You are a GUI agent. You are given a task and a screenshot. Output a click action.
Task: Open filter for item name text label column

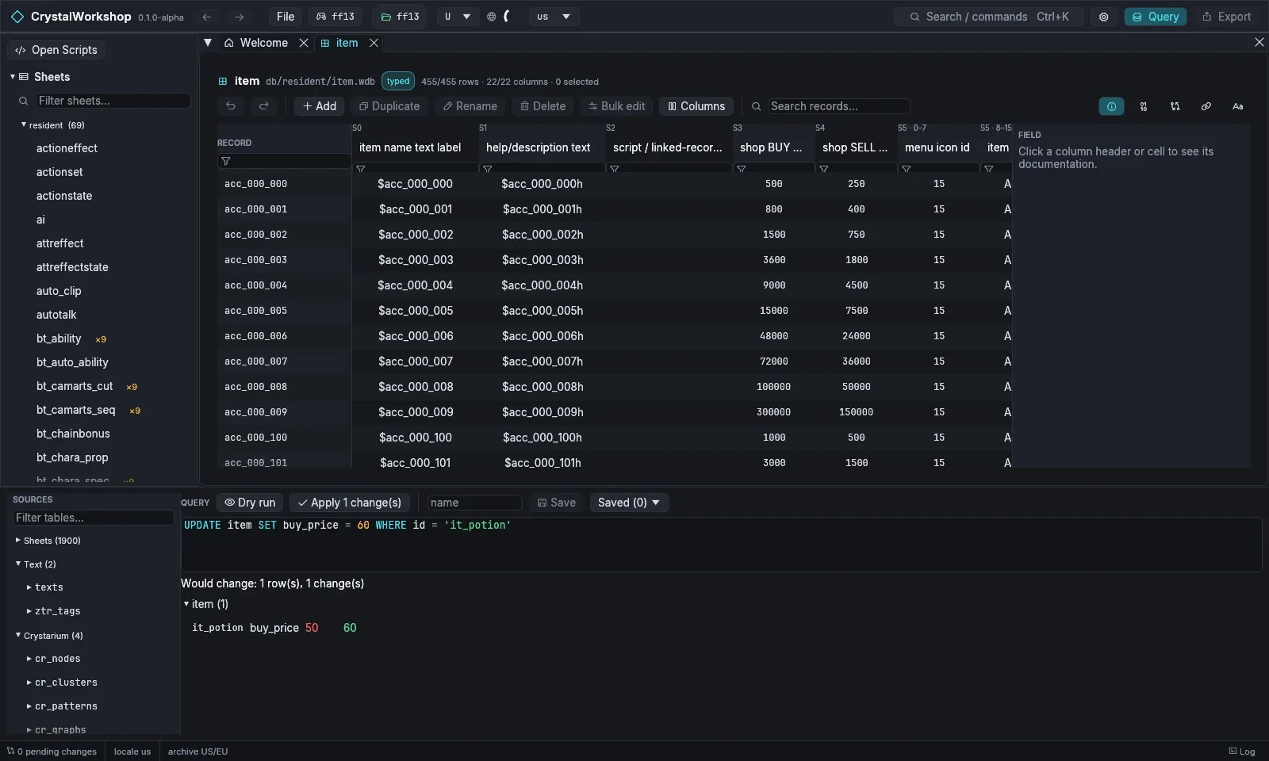(361, 169)
